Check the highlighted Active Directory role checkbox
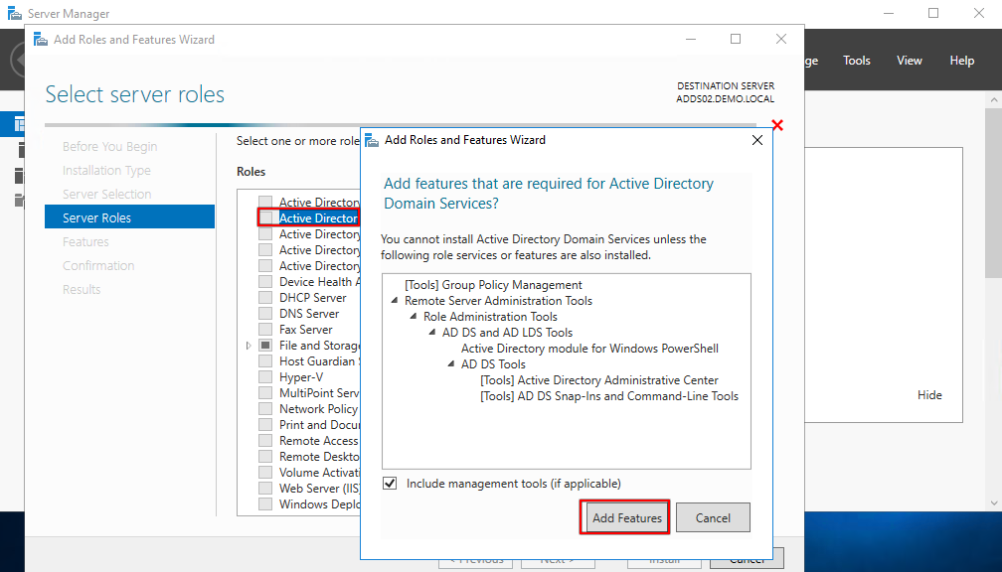This screenshot has height=572, width=1002. tap(265, 217)
